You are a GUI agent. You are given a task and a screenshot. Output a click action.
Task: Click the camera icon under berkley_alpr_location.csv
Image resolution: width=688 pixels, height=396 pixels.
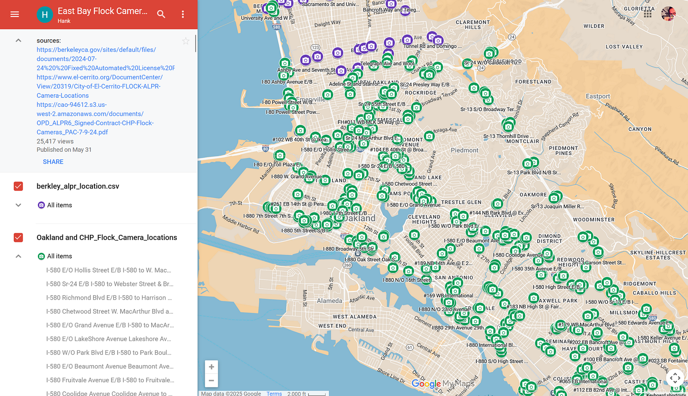[41, 205]
